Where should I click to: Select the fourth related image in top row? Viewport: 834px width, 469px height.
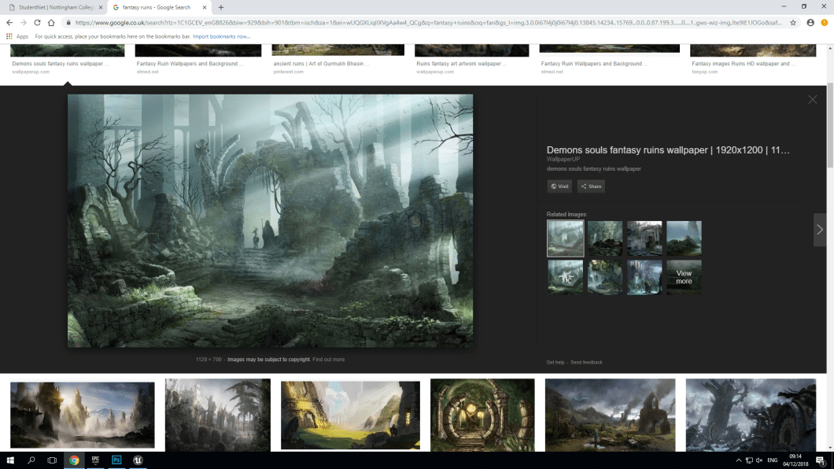pyautogui.click(x=684, y=238)
